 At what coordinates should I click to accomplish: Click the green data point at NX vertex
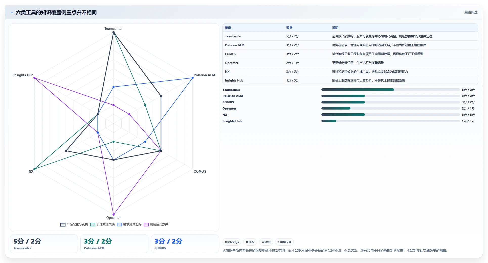click(x=34, y=169)
